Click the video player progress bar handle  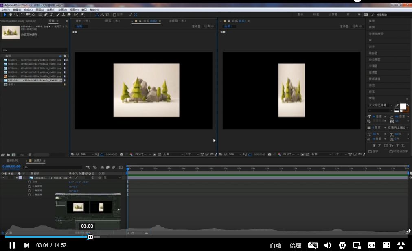pos(90,237)
